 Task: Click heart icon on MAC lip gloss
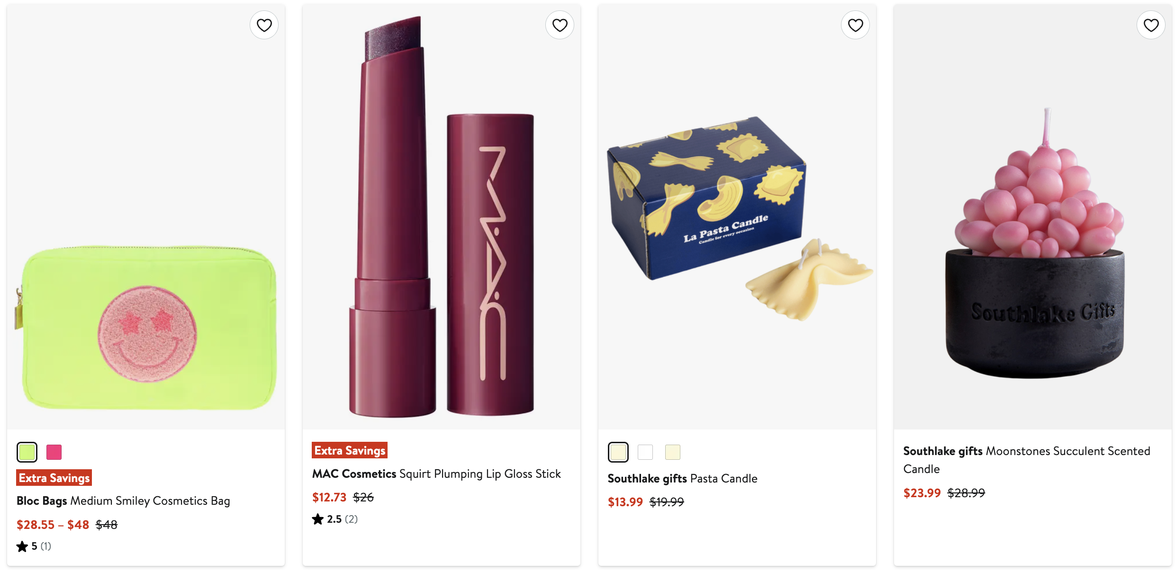(x=560, y=25)
